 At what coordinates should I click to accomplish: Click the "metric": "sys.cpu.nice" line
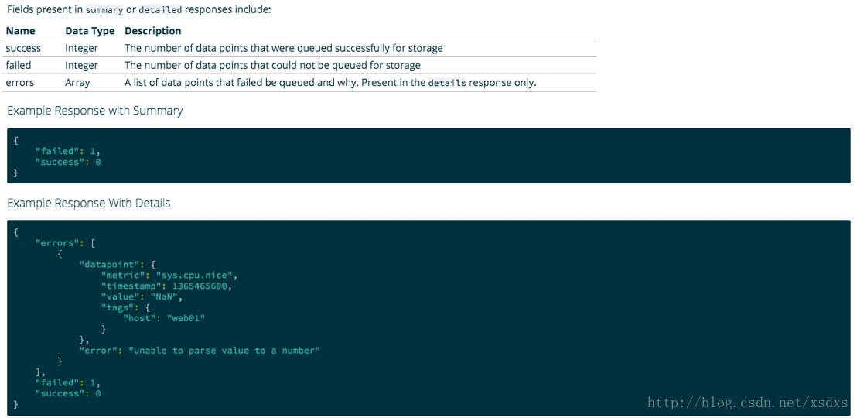(x=169, y=276)
